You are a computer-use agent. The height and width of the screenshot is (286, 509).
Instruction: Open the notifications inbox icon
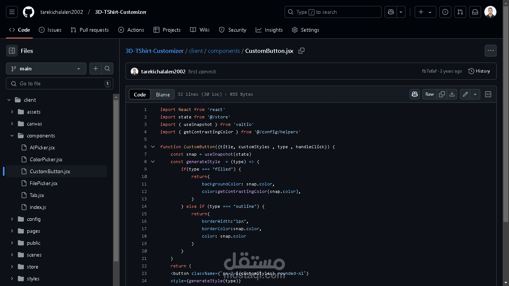click(475, 12)
